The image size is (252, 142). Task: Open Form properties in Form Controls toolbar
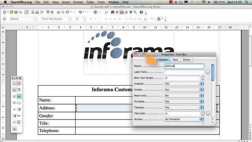pos(19,90)
